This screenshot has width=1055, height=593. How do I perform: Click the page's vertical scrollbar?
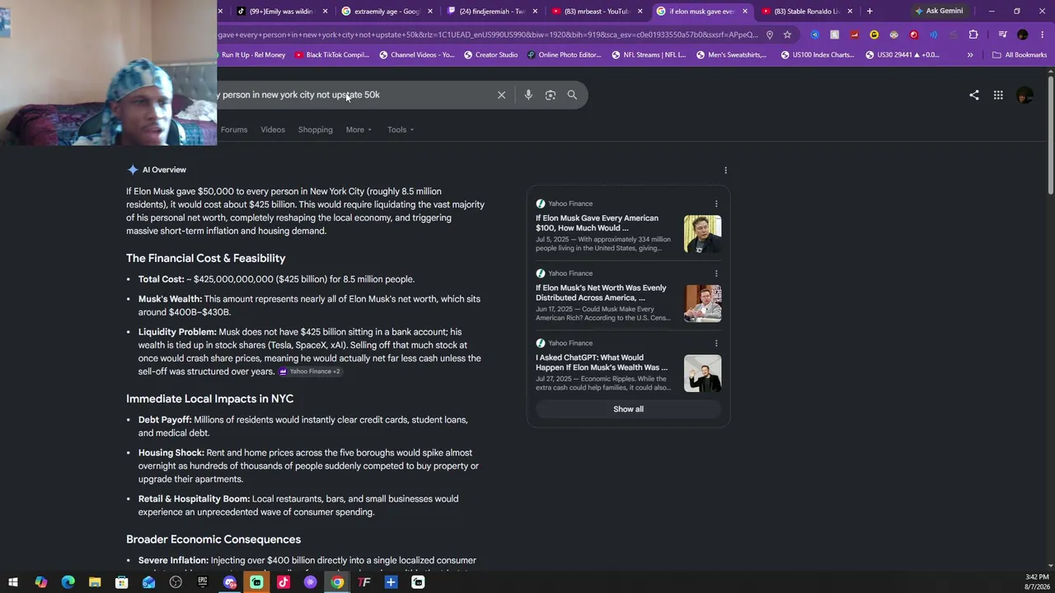[1050, 136]
